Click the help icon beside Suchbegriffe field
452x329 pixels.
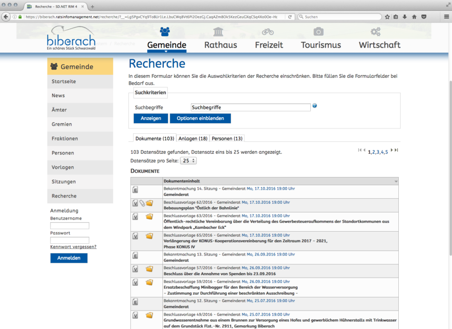[315, 106]
